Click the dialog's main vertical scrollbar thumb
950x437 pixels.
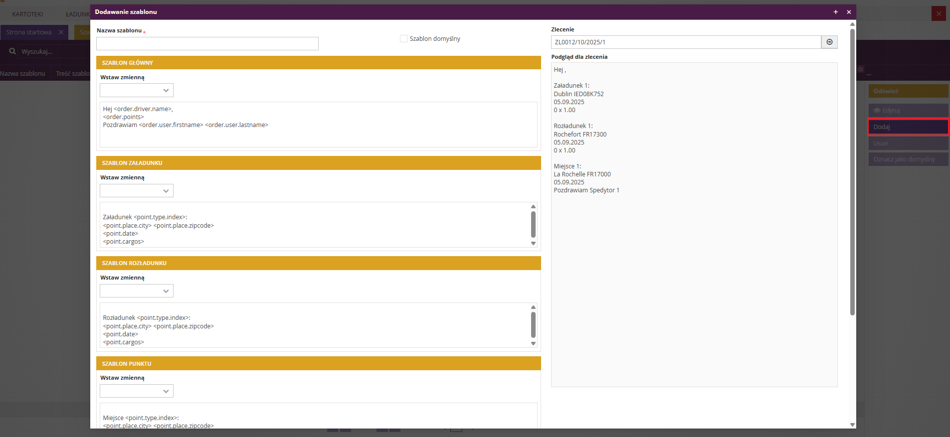pos(852,172)
